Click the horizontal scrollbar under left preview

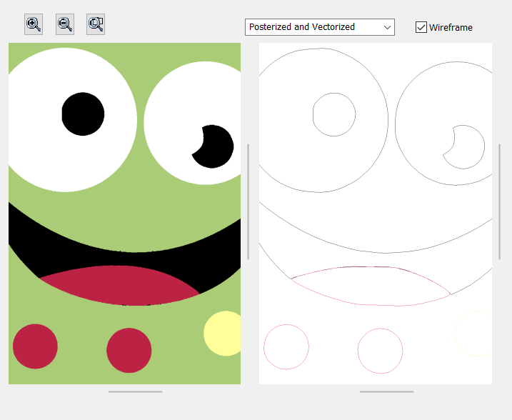click(135, 391)
